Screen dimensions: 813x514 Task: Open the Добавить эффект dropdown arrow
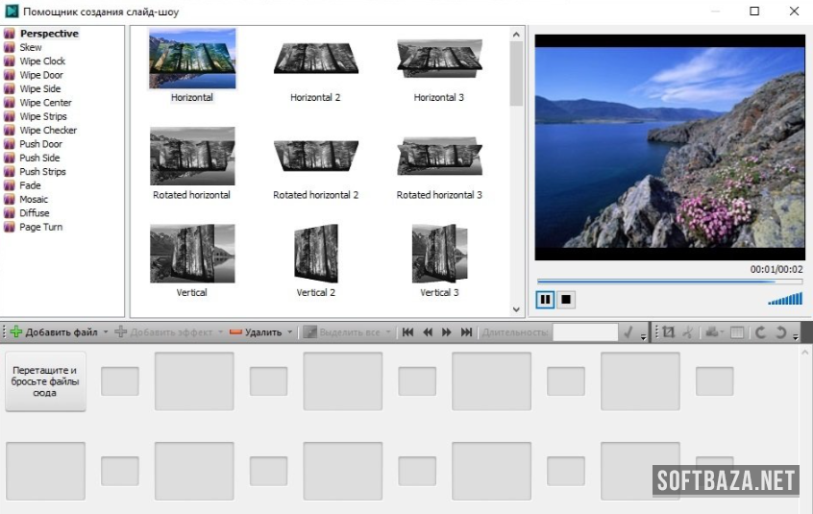(x=222, y=332)
